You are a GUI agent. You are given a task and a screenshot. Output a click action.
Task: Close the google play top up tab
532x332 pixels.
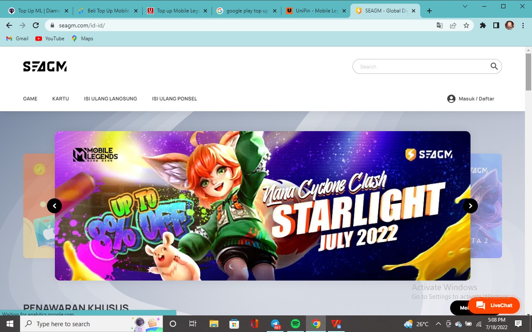click(x=275, y=11)
